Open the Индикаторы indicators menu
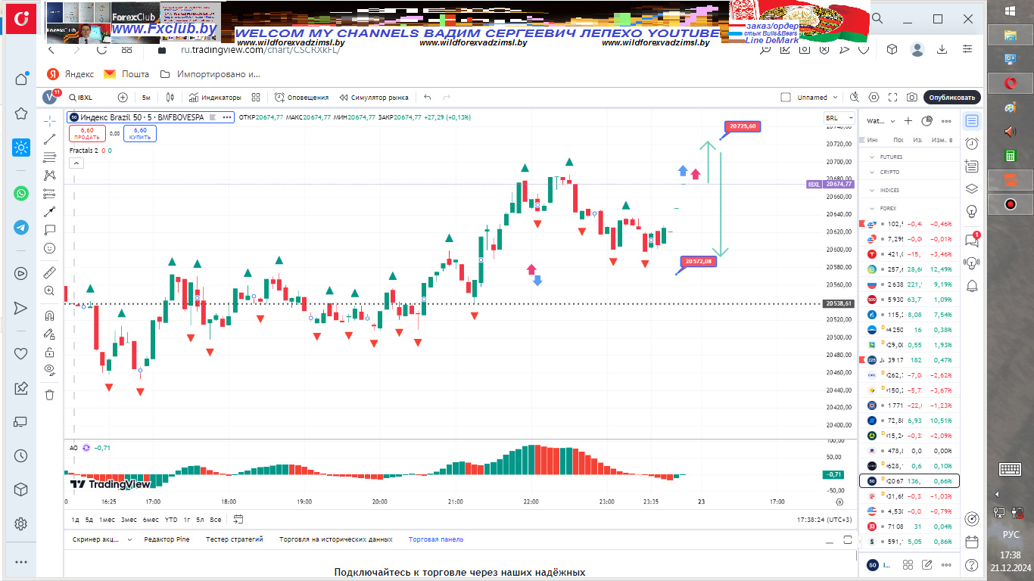The height and width of the screenshot is (581, 1034). click(216, 98)
